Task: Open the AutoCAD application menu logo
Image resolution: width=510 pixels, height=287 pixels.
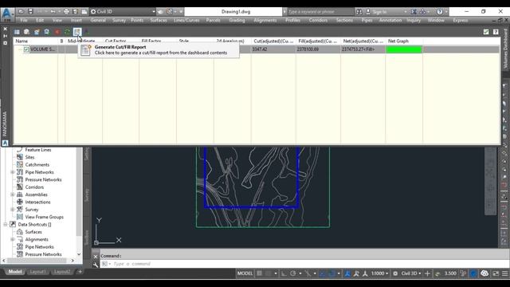Action: (x=7, y=14)
